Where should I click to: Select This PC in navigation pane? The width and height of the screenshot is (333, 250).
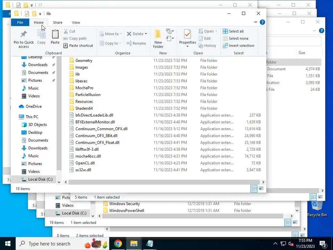(x=32, y=117)
